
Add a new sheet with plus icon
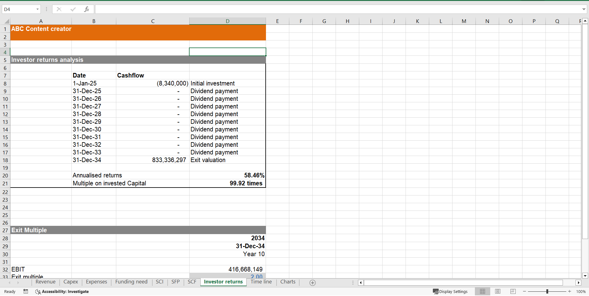point(313,283)
